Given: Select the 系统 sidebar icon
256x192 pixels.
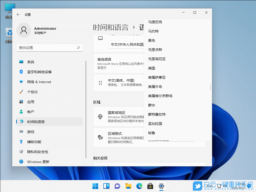Looking at the screenshot, I should [21, 62].
